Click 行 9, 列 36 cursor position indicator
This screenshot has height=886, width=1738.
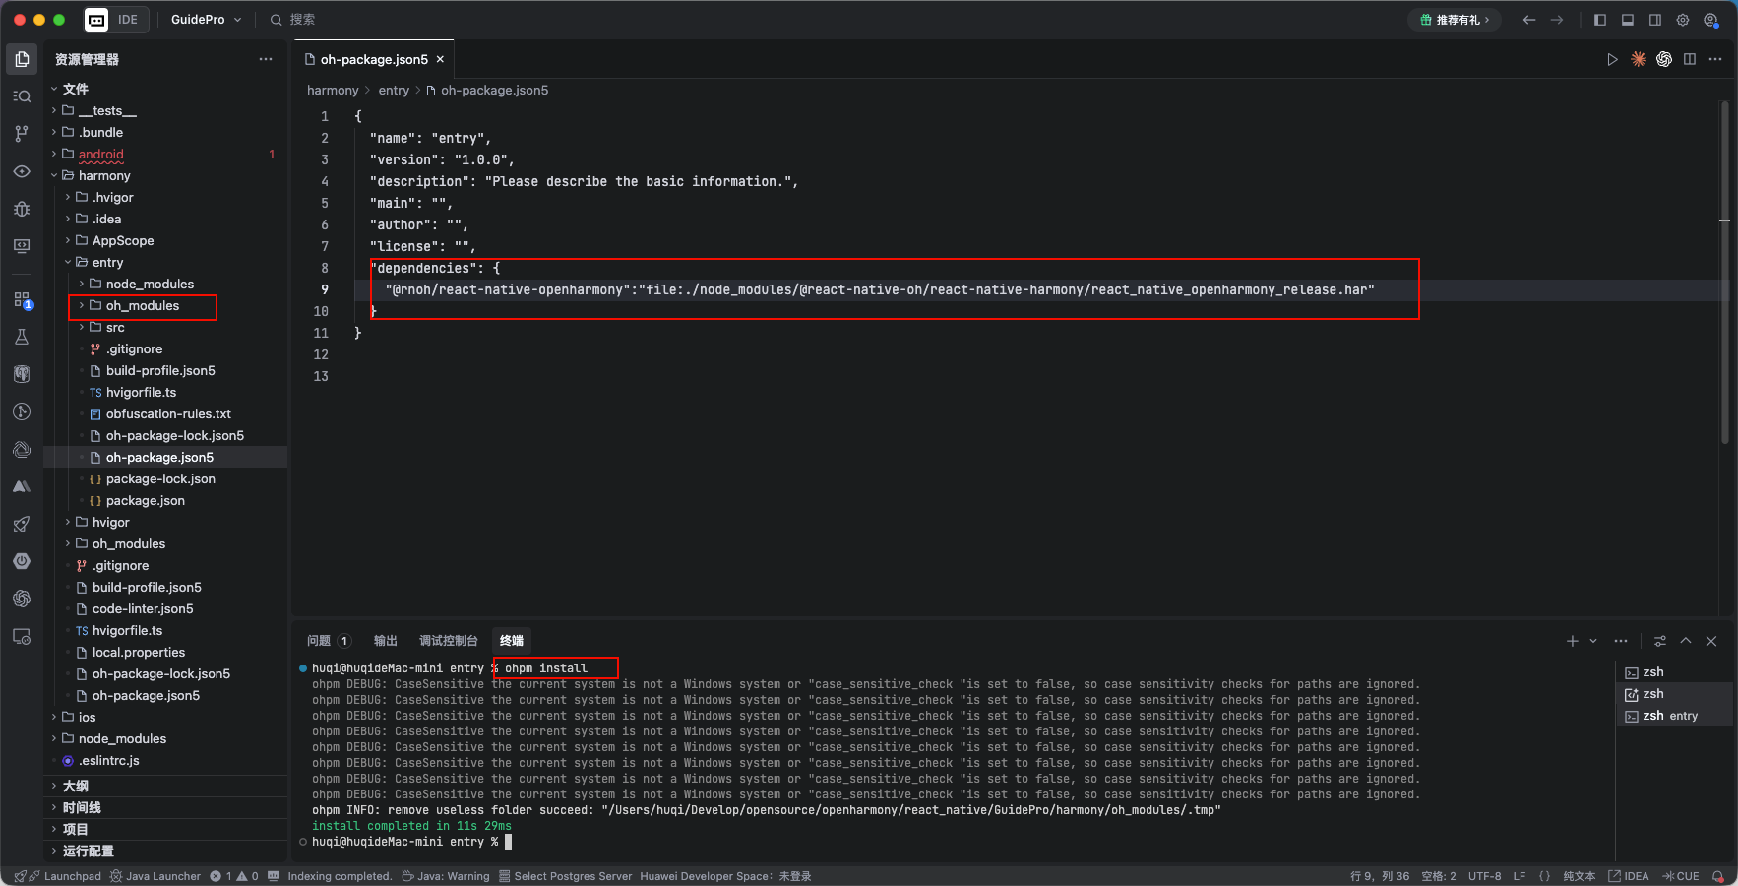[1380, 876]
